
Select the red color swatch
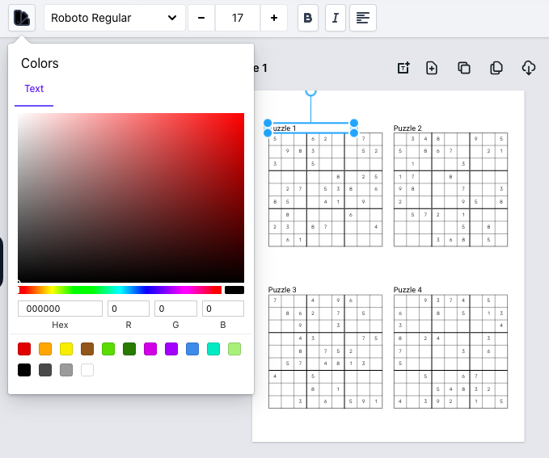[x=24, y=349]
